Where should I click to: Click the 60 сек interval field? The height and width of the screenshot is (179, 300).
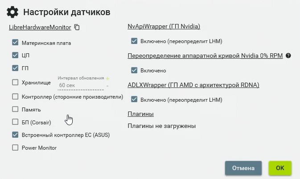coord(81,85)
